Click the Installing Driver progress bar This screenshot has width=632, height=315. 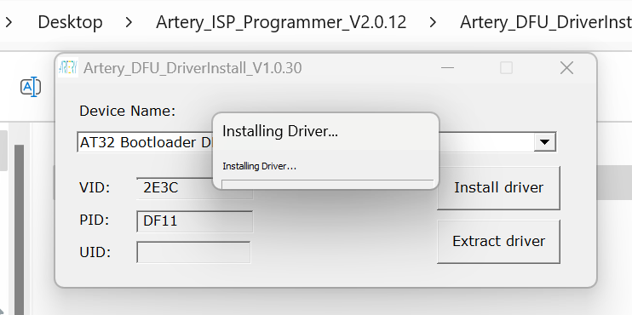[x=327, y=184]
